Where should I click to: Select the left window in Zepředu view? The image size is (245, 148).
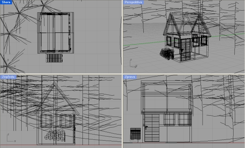tap(46, 121)
